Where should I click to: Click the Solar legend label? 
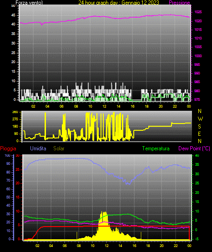[59, 148]
